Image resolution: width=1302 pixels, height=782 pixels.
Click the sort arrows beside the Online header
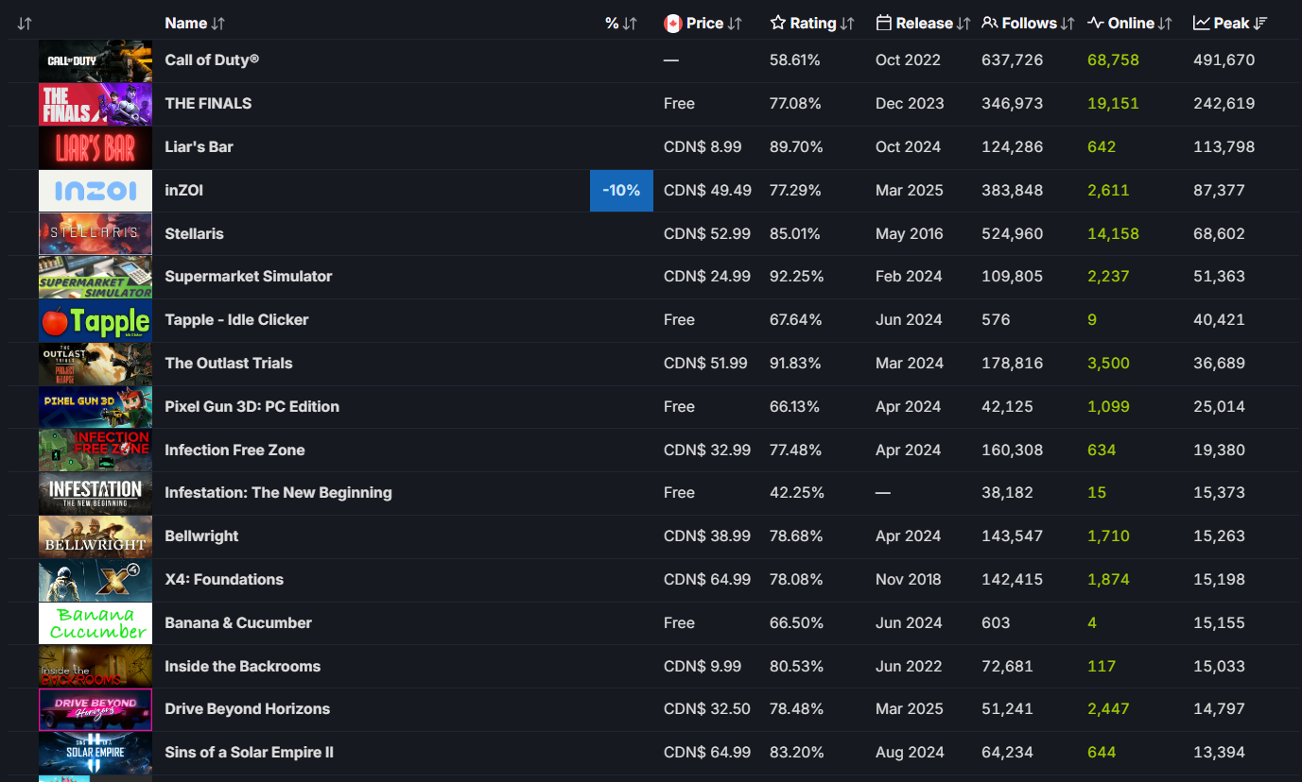click(x=1165, y=24)
